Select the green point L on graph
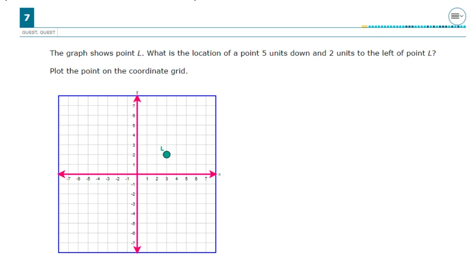 (167, 155)
